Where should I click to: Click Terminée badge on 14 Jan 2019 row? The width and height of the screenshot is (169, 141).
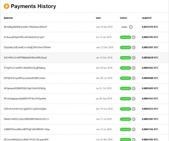point(125,37)
